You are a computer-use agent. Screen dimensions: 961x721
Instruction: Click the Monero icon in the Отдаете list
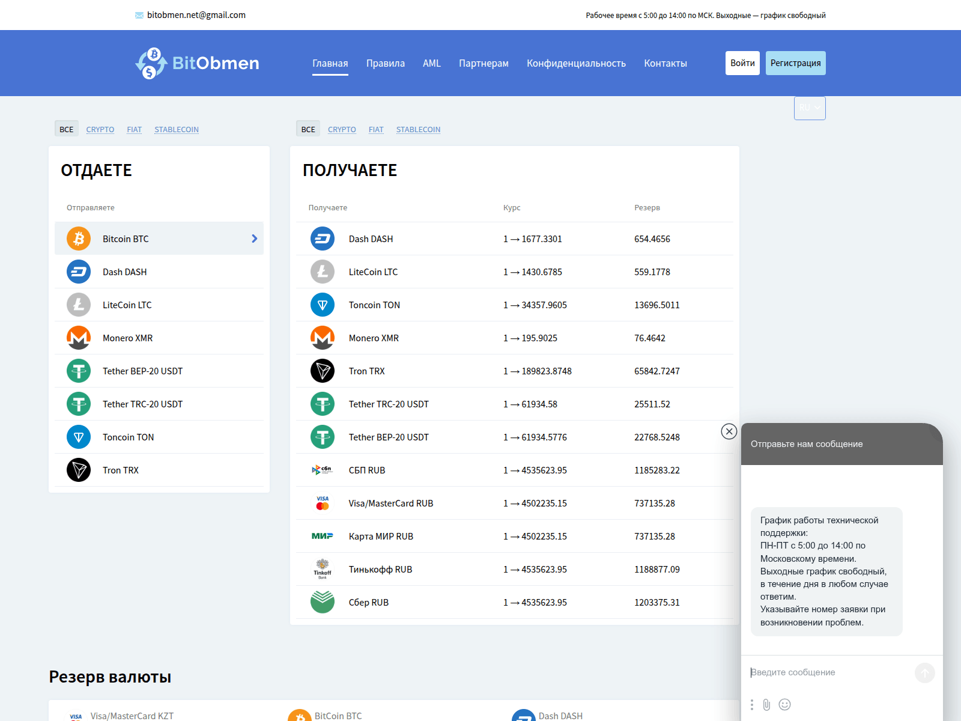79,338
